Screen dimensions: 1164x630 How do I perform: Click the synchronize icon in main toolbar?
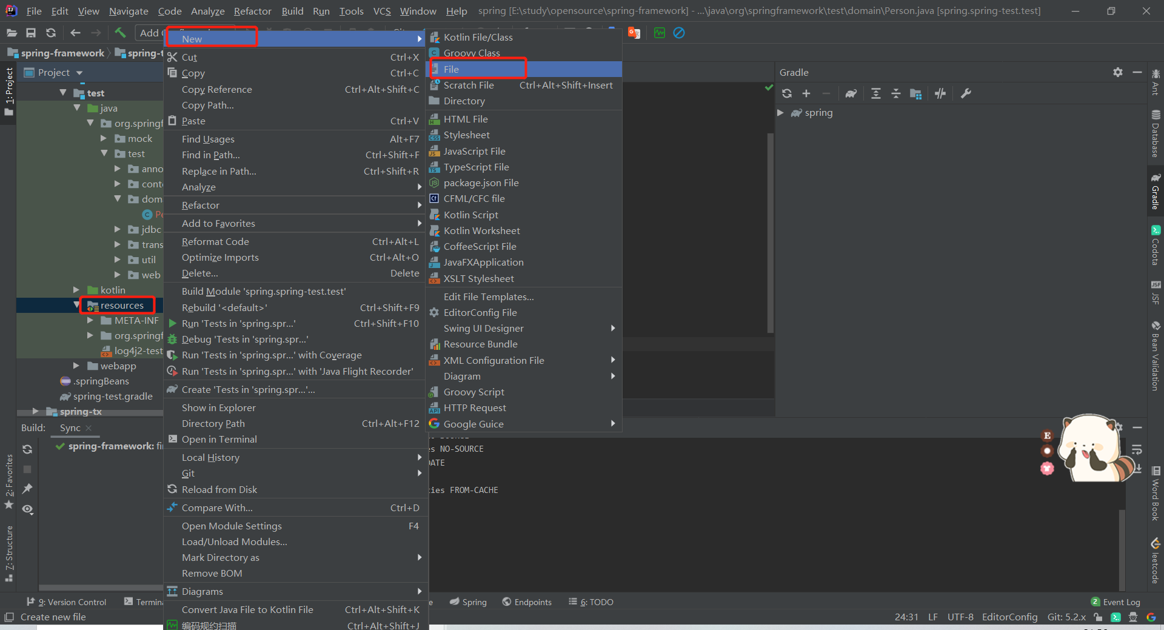coord(51,33)
